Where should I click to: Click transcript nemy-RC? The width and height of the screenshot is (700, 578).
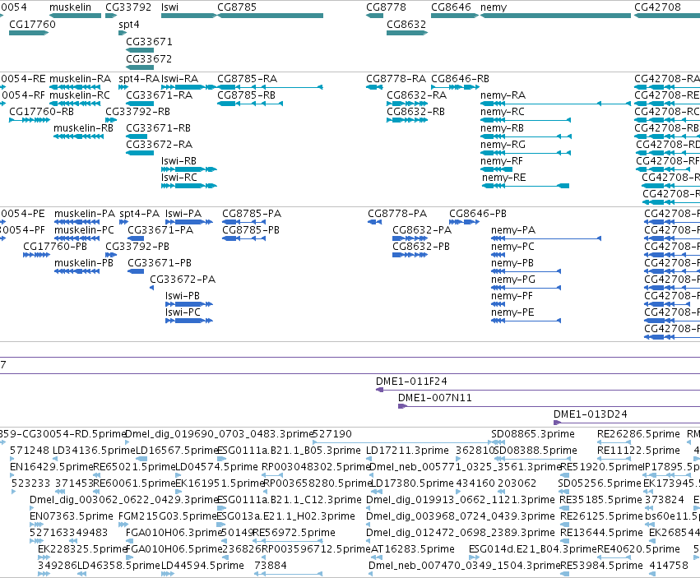click(x=526, y=120)
